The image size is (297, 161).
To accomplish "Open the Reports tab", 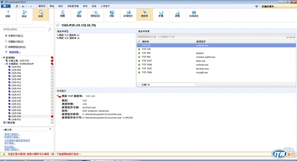I will (85, 6).
